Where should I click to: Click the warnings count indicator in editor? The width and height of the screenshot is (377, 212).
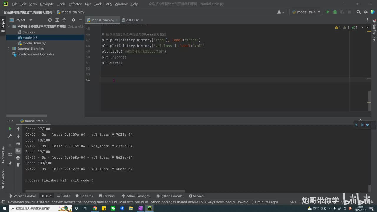coord(338,27)
